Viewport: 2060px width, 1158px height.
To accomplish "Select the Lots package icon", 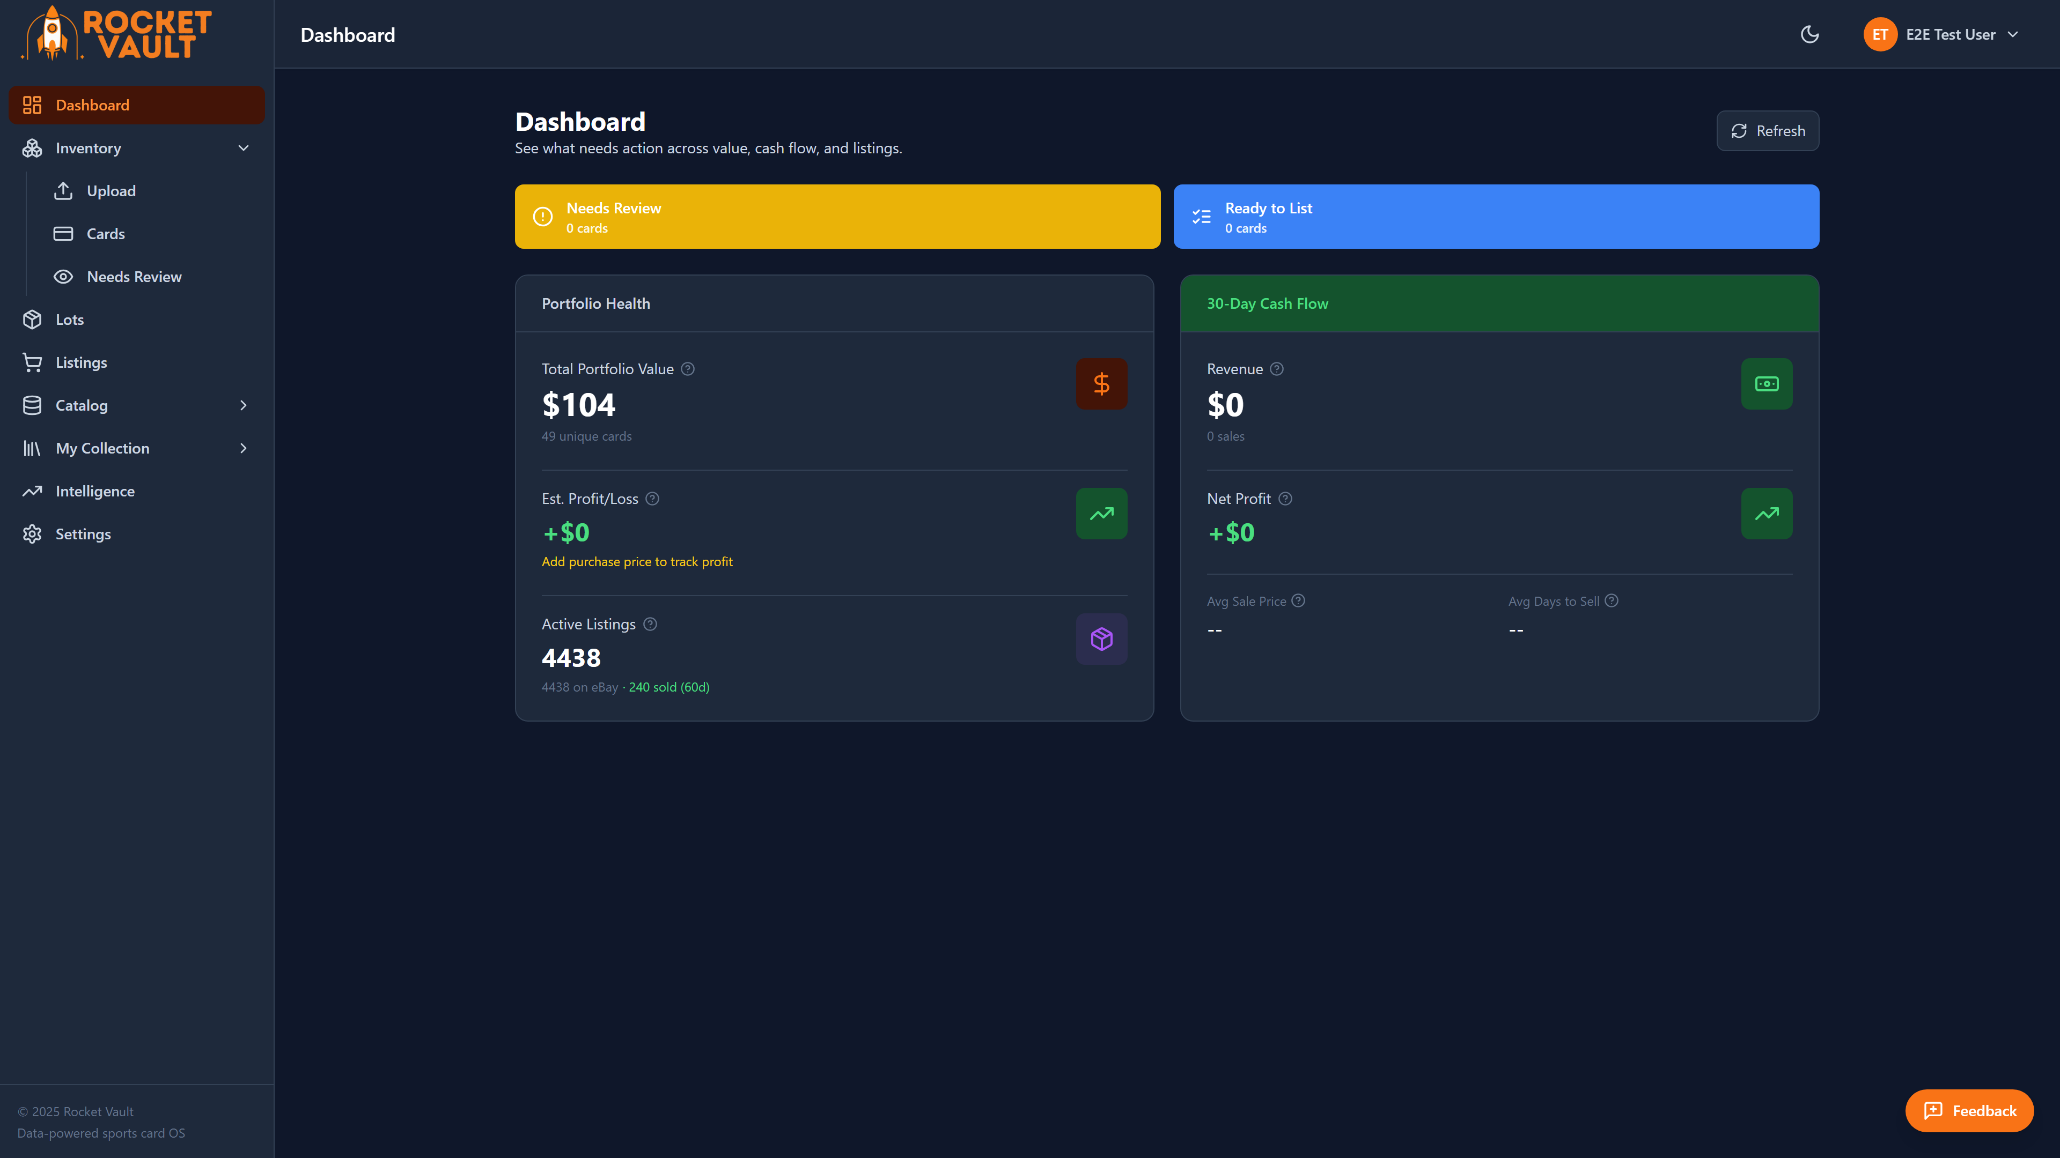I will pos(32,319).
